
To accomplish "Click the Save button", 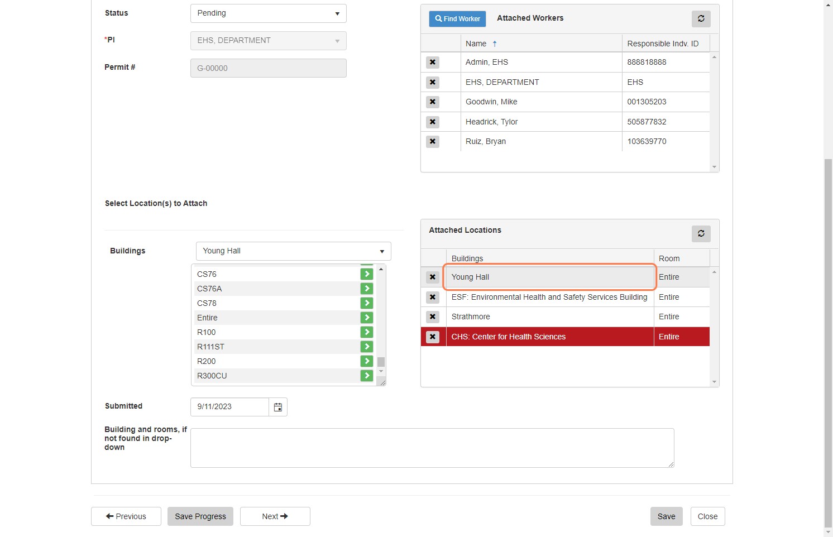I will (667, 516).
